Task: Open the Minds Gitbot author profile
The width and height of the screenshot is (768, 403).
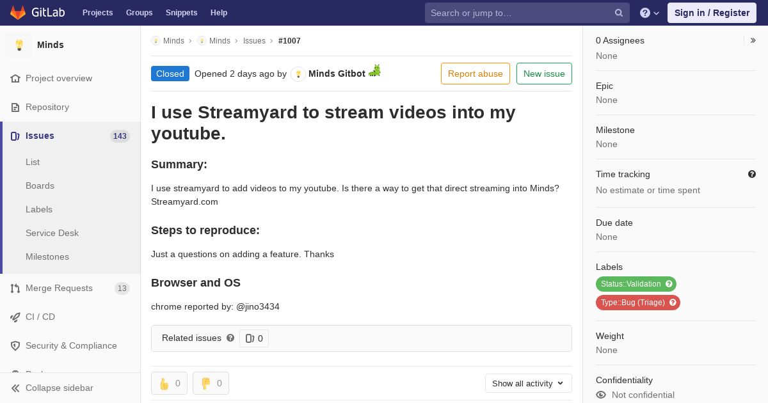Action: coord(337,74)
